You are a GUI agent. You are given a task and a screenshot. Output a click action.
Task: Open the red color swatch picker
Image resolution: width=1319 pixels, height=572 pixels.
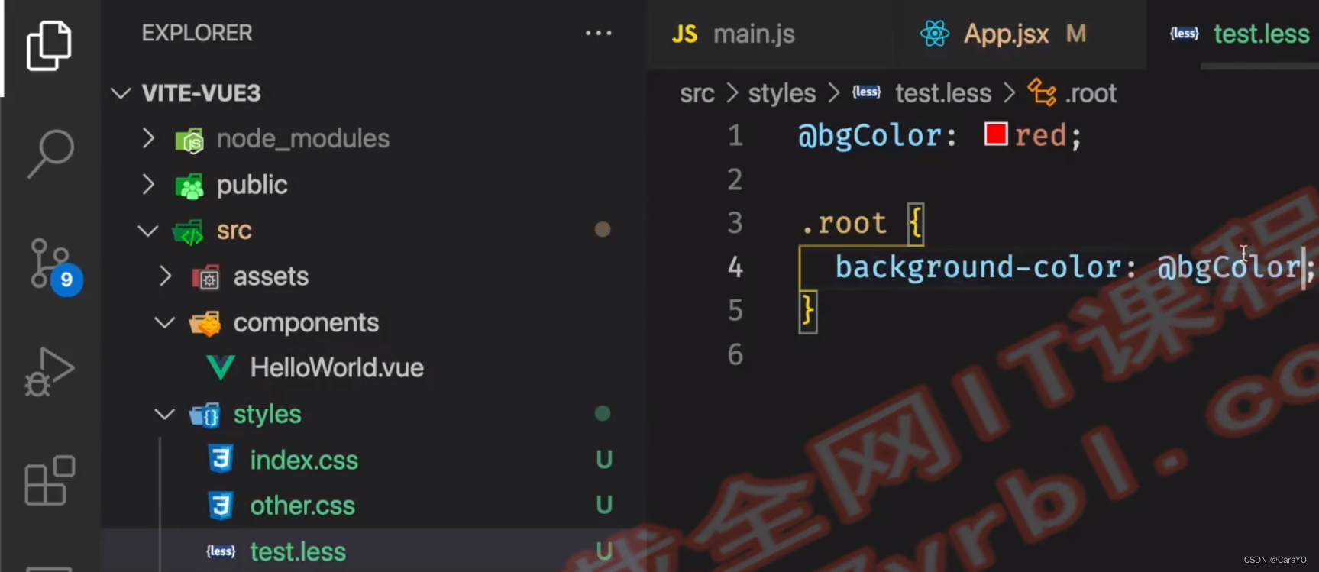click(x=996, y=134)
